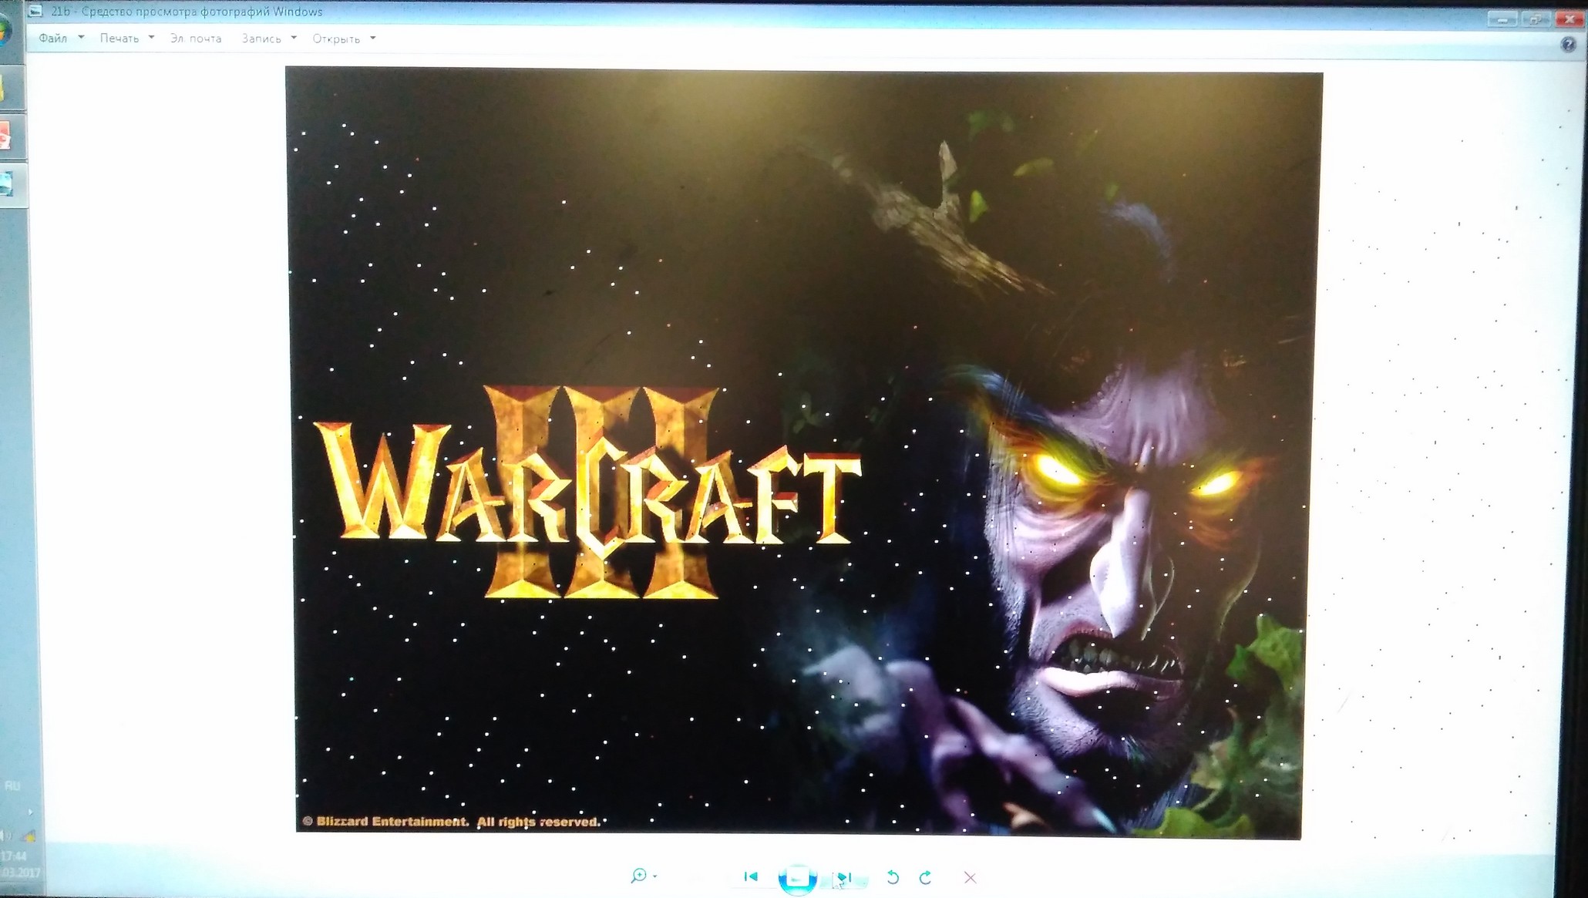The width and height of the screenshot is (1588, 898).
Task: Click the photo viewer title bar icon
Action: (x=35, y=11)
